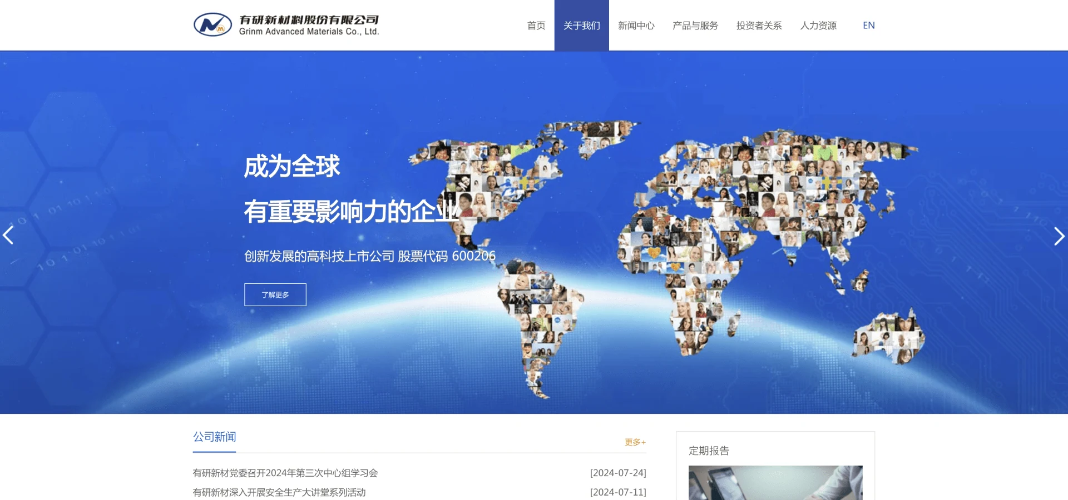This screenshot has height=500, width=1068.
Task: Open 人力资源 navigation item
Action: click(x=818, y=26)
